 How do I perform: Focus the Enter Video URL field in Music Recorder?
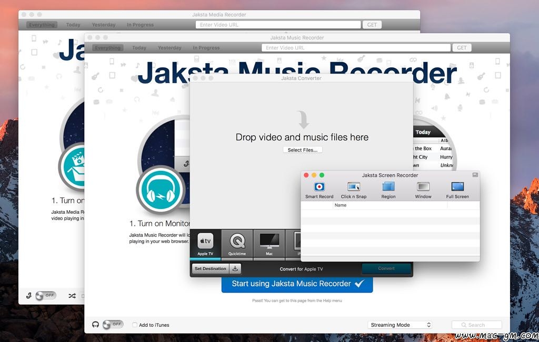point(356,48)
